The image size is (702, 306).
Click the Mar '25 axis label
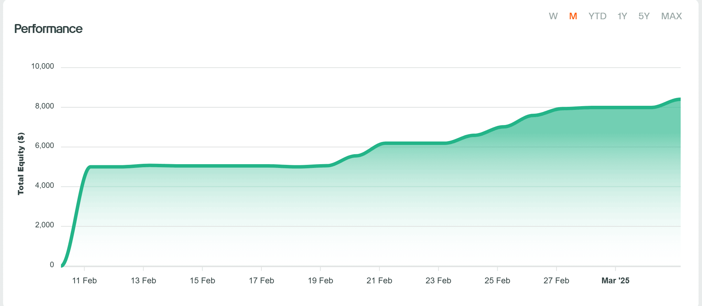[615, 281]
